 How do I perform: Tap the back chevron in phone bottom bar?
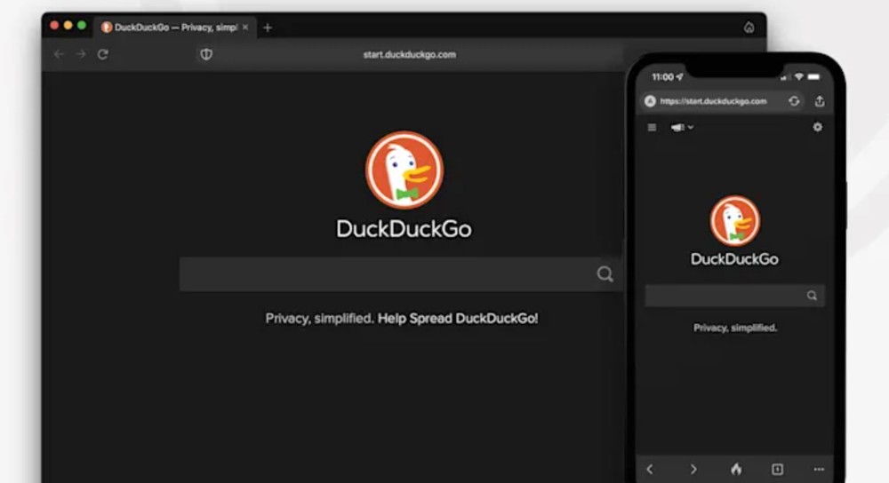coord(651,469)
